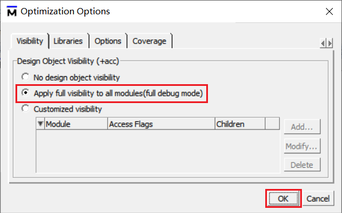Click the sort triangle in table header

click(40, 124)
